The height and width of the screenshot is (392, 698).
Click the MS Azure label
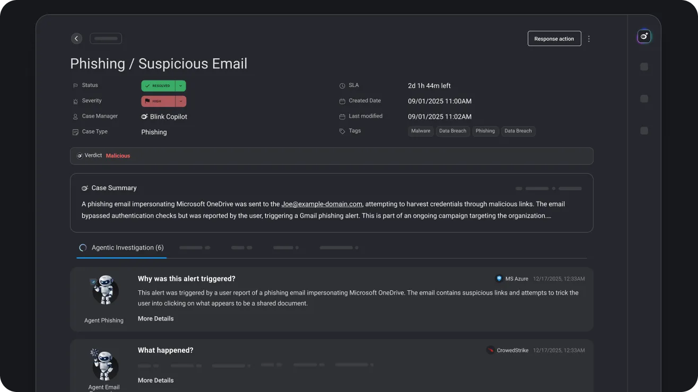pyautogui.click(x=517, y=279)
